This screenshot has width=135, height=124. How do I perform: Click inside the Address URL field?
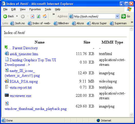(x=94, y=16)
